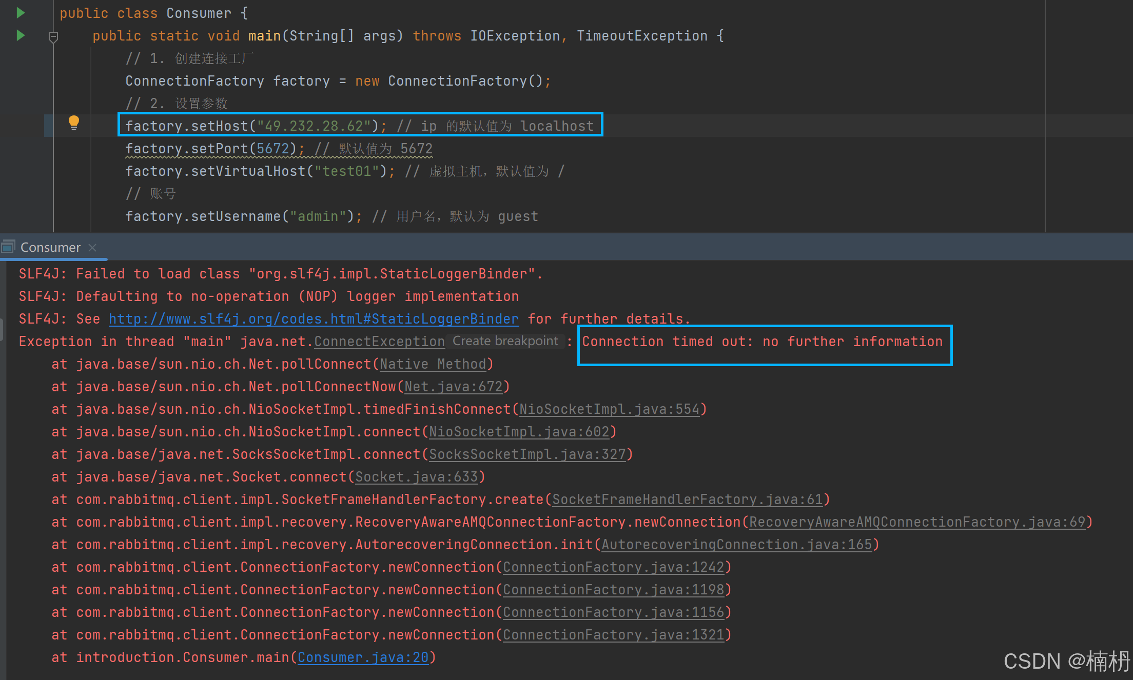Open SocksSocketImpl.java:327 link

[x=528, y=454]
